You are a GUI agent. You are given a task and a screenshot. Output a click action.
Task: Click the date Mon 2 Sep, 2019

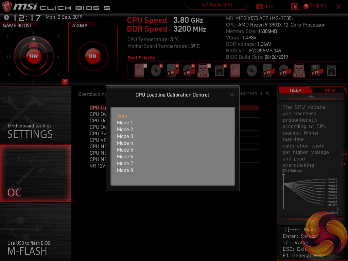(x=64, y=17)
